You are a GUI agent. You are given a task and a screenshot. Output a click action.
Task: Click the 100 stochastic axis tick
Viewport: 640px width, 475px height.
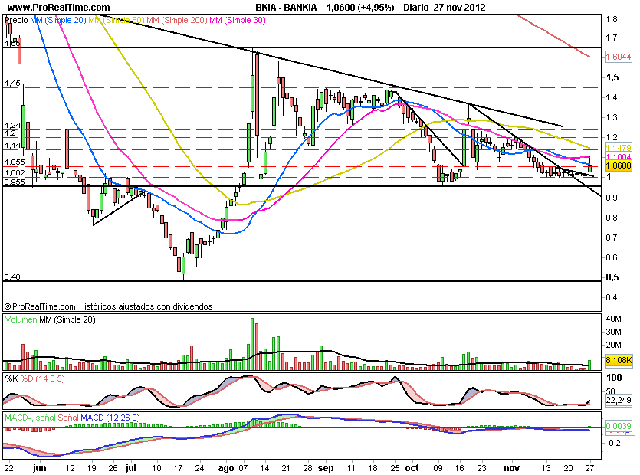pos(614,377)
